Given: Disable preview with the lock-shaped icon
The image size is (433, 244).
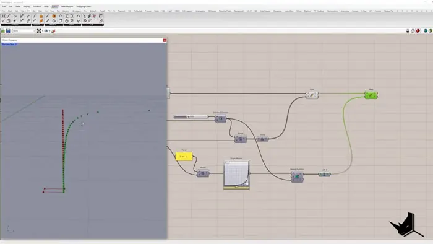Looking at the screenshot, I should (408, 31).
